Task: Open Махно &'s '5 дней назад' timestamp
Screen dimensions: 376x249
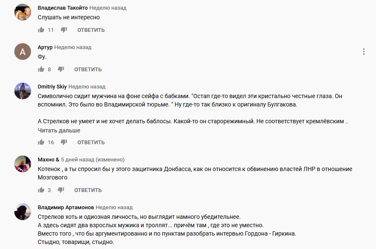Action: pos(78,159)
